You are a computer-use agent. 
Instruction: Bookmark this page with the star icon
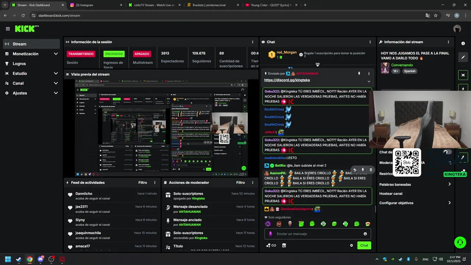(x=436, y=15)
